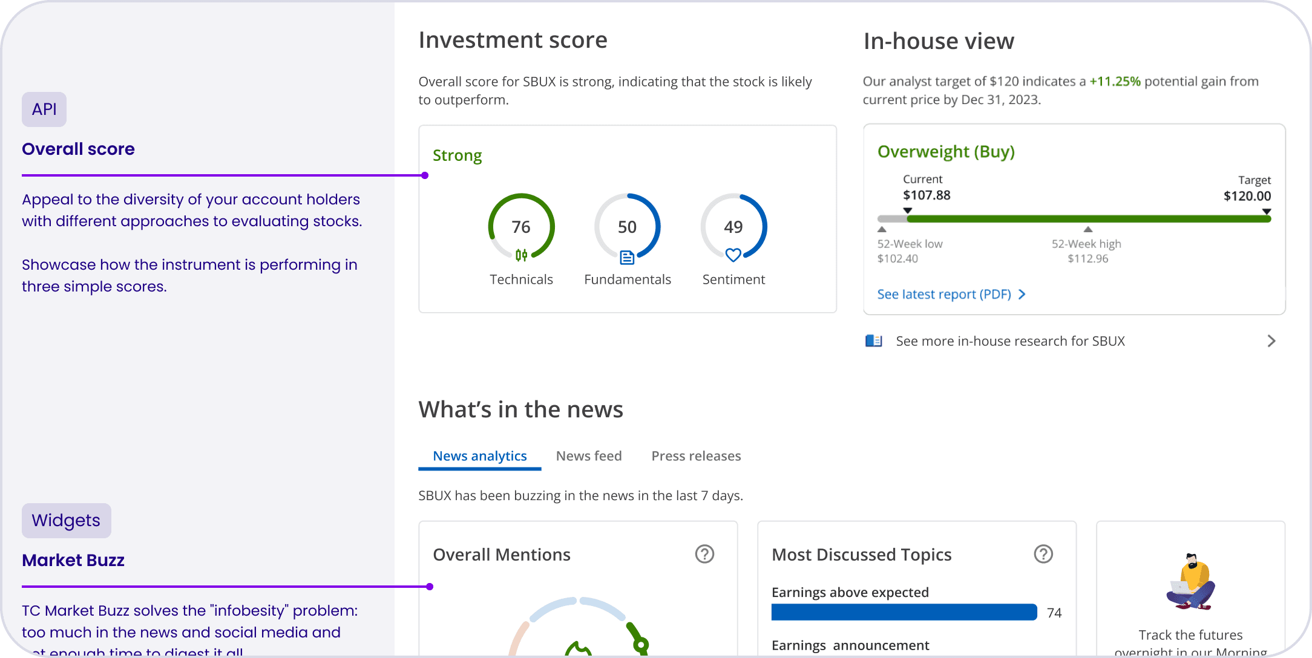Image resolution: width=1312 pixels, height=658 pixels.
Task: Open help for Overall Mentions
Action: 704,554
